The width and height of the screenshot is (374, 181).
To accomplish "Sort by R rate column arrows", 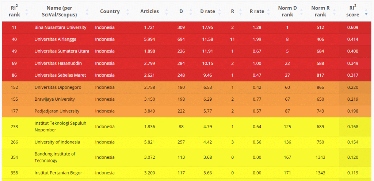I will pyautogui.click(x=268, y=11).
